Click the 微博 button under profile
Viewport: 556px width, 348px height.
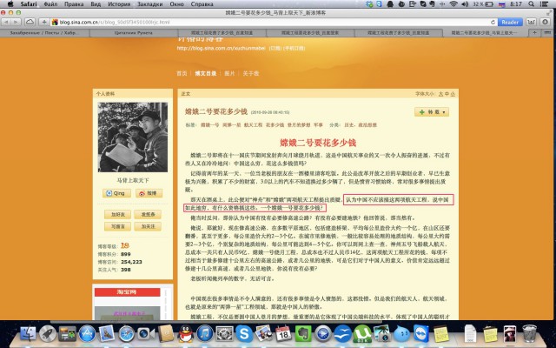[149, 192]
